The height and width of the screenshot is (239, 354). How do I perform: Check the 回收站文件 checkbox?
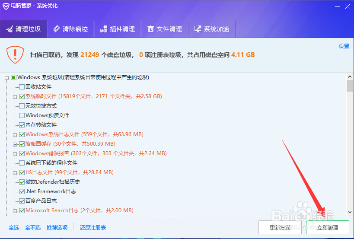click(22, 87)
